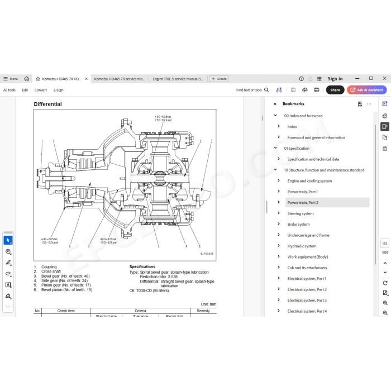
Task: Click the Create new tab button
Action: point(219,79)
